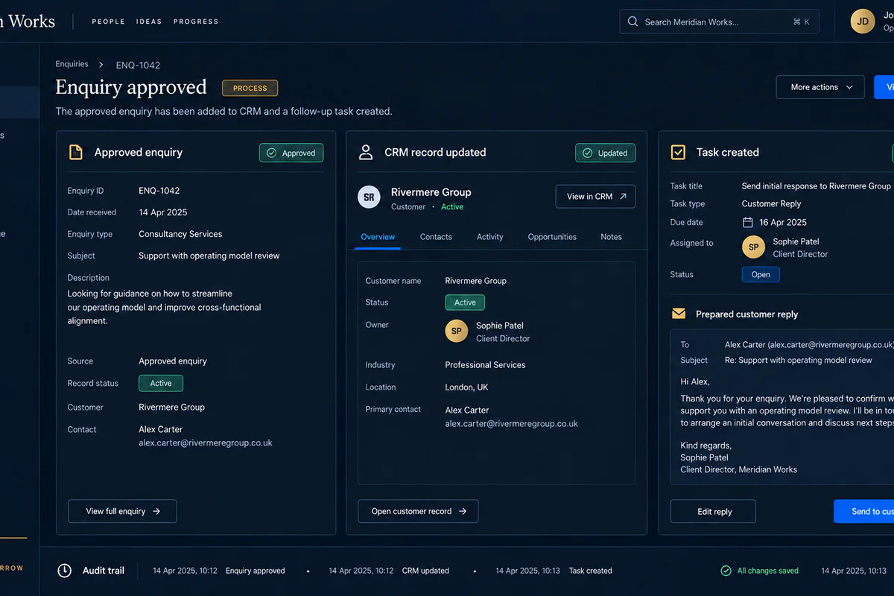The height and width of the screenshot is (596, 894).
Task: Open the IDEAS menu
Action: click(x=149, y=22)
